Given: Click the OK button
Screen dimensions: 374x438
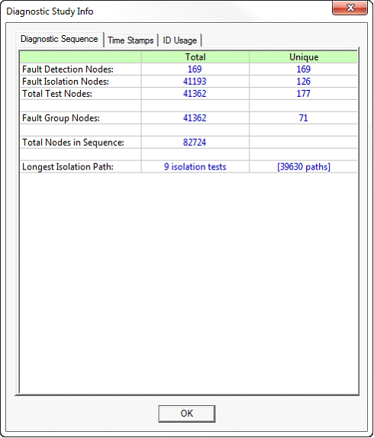Looking at the screenshot, I should [186, 414].
